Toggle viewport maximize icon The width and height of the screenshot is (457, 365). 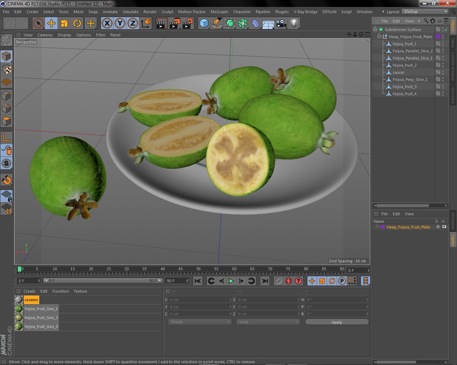point(367,35)
